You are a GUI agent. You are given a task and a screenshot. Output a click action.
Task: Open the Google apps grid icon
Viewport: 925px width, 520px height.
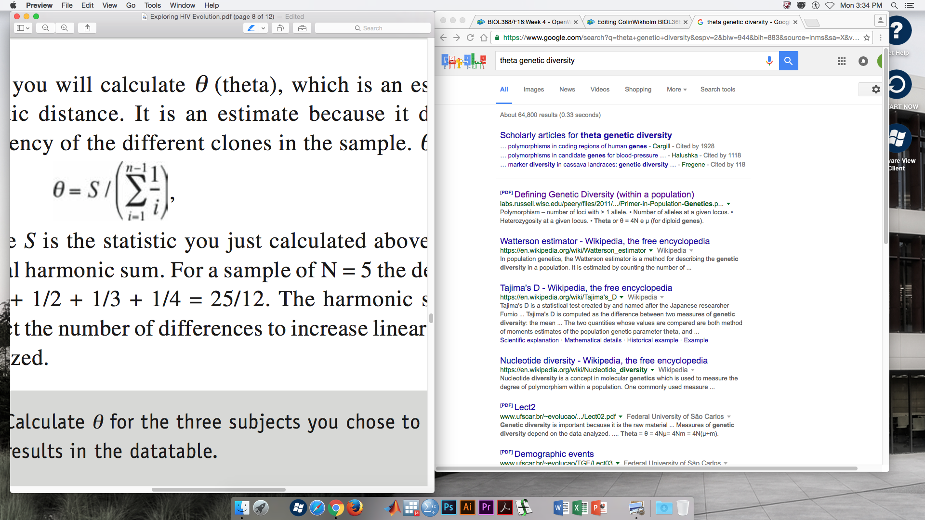(842, 61)
